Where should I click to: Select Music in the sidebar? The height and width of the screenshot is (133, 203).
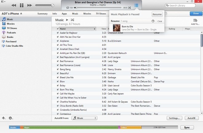[x=26, y=19]
